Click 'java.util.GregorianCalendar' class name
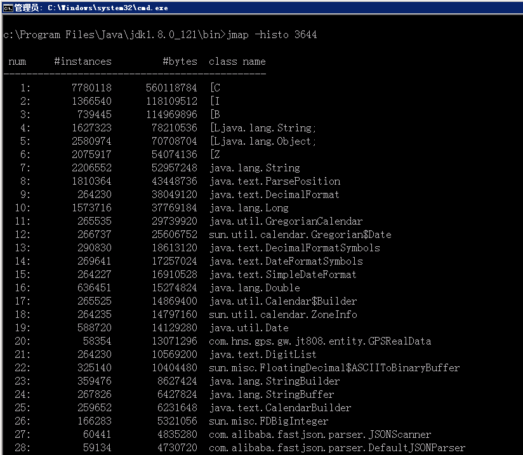The image size is (523, 455). click(x=286, y=221)
